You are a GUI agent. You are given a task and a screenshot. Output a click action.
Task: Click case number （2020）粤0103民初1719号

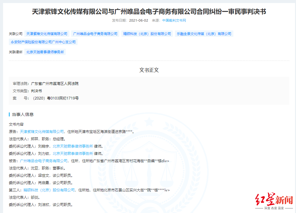pos(56,98)
